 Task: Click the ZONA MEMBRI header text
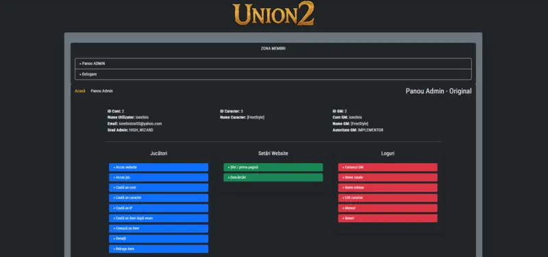pos(273,49)
